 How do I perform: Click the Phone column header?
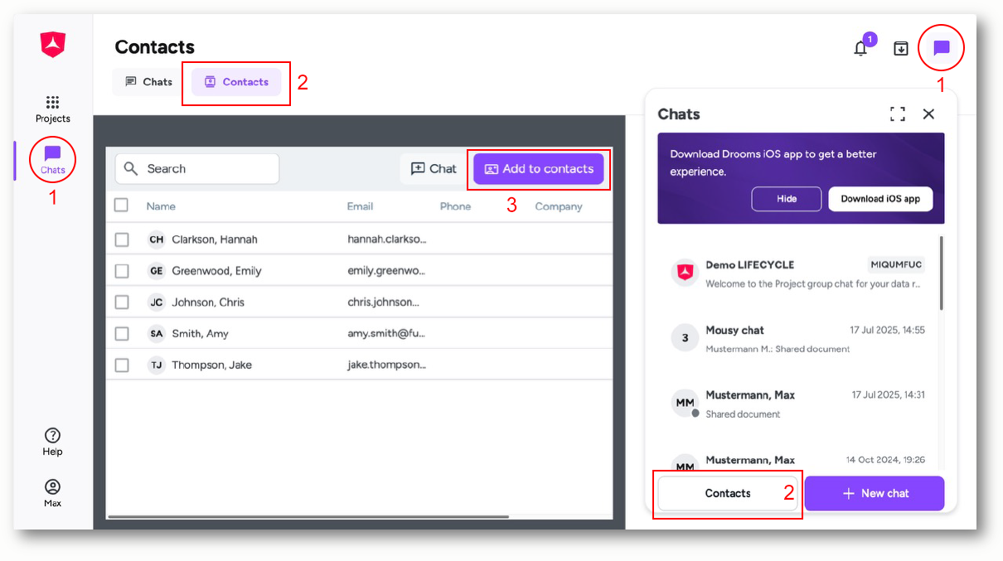[455, 206]
